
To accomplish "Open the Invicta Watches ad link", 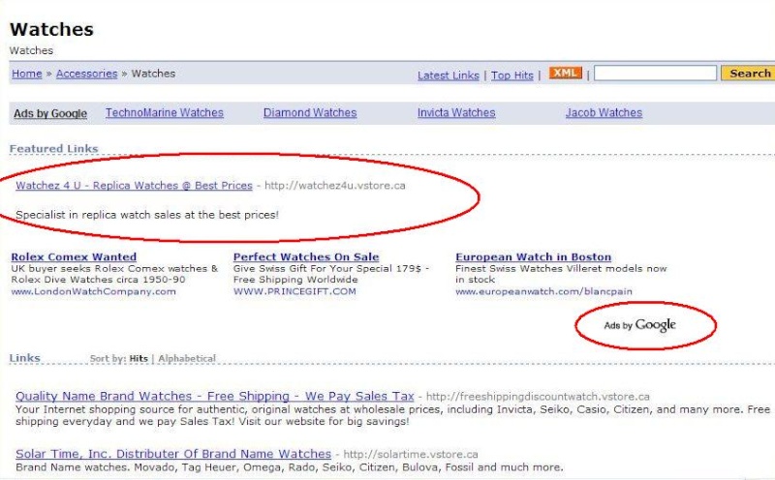I will tap(456, 112).
